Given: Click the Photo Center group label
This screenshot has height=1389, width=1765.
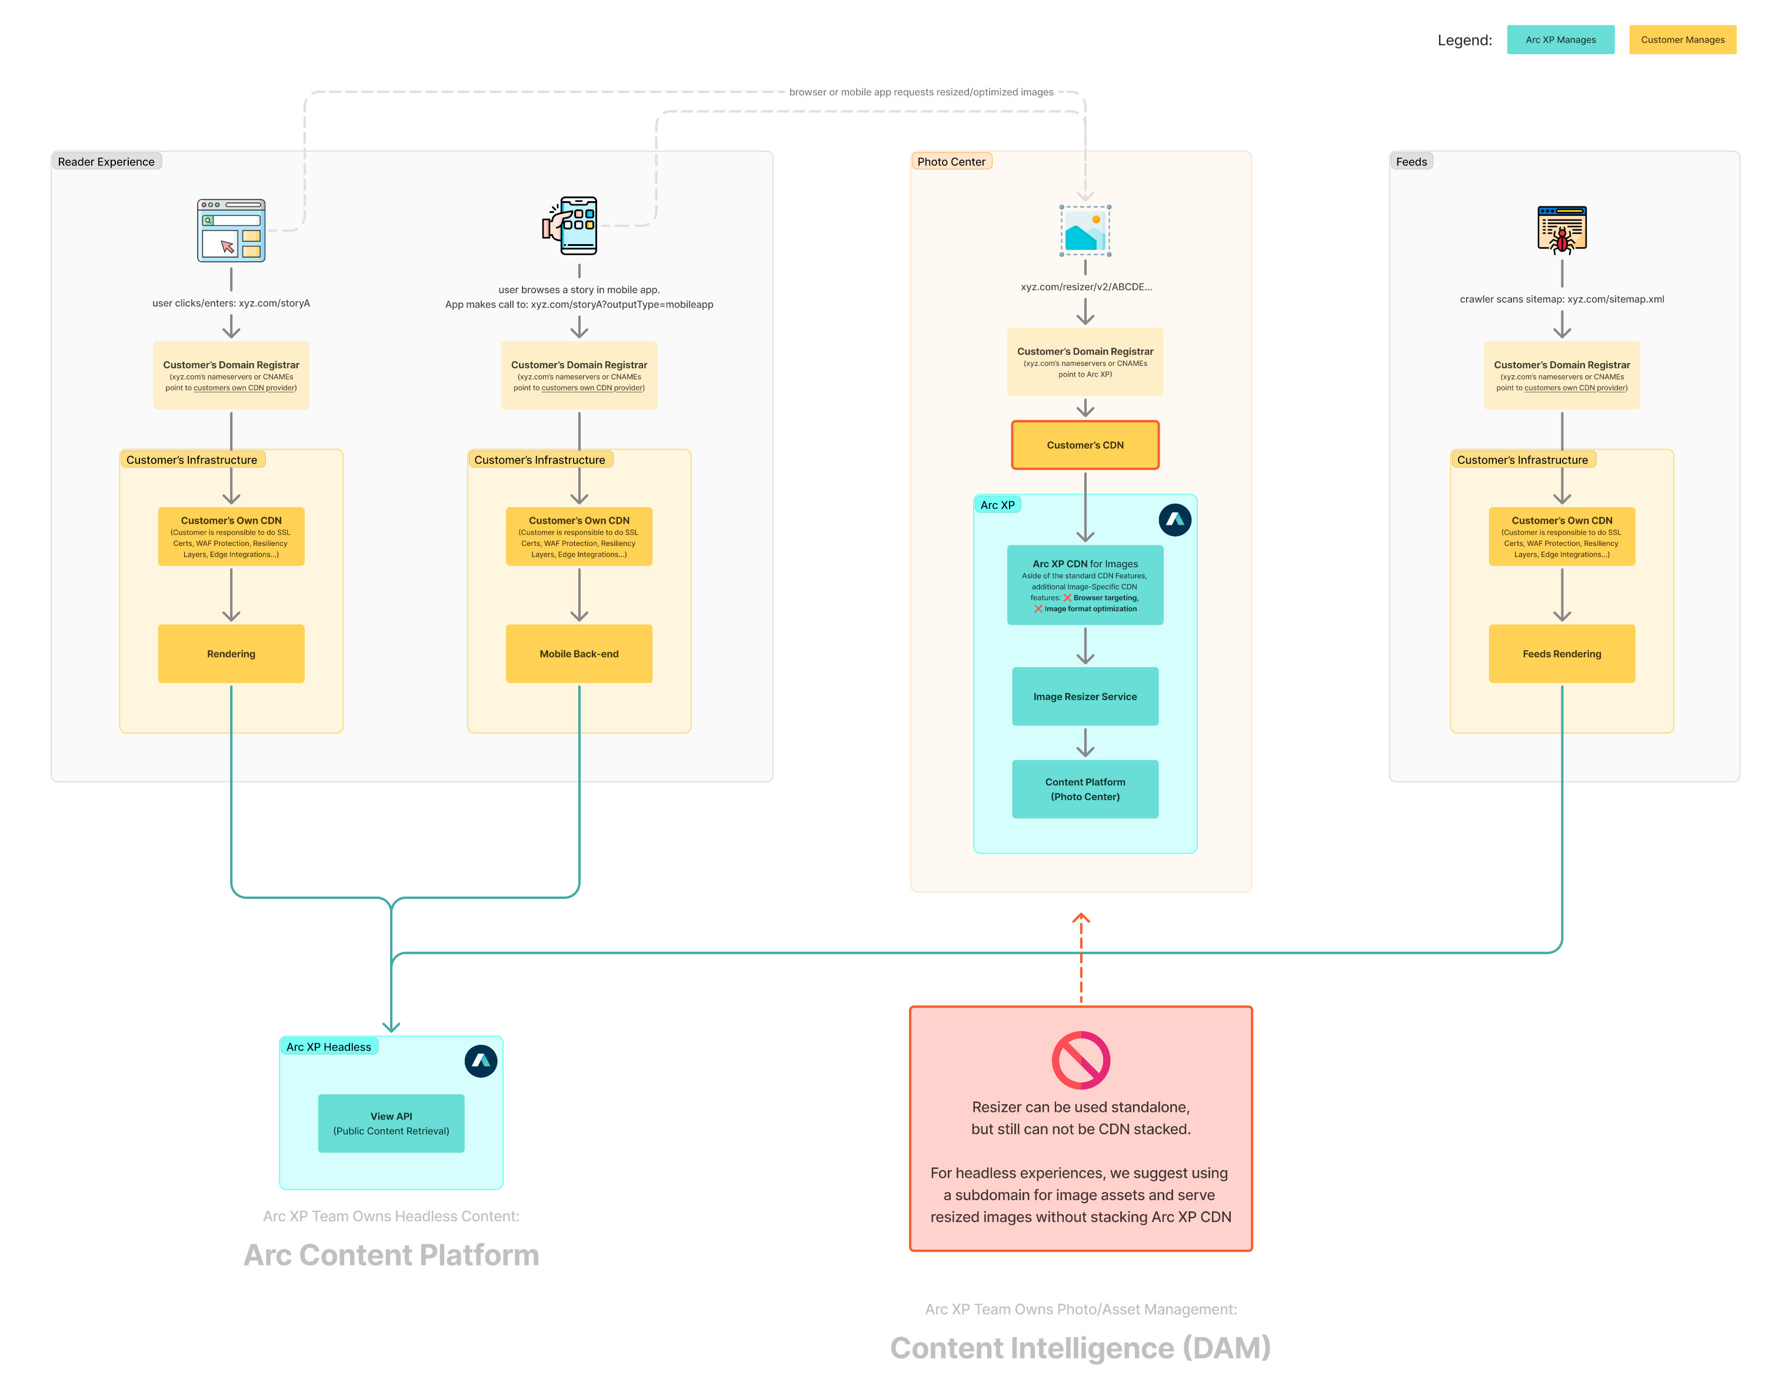Looking at the screenshot, I should [x=951, y=161].
